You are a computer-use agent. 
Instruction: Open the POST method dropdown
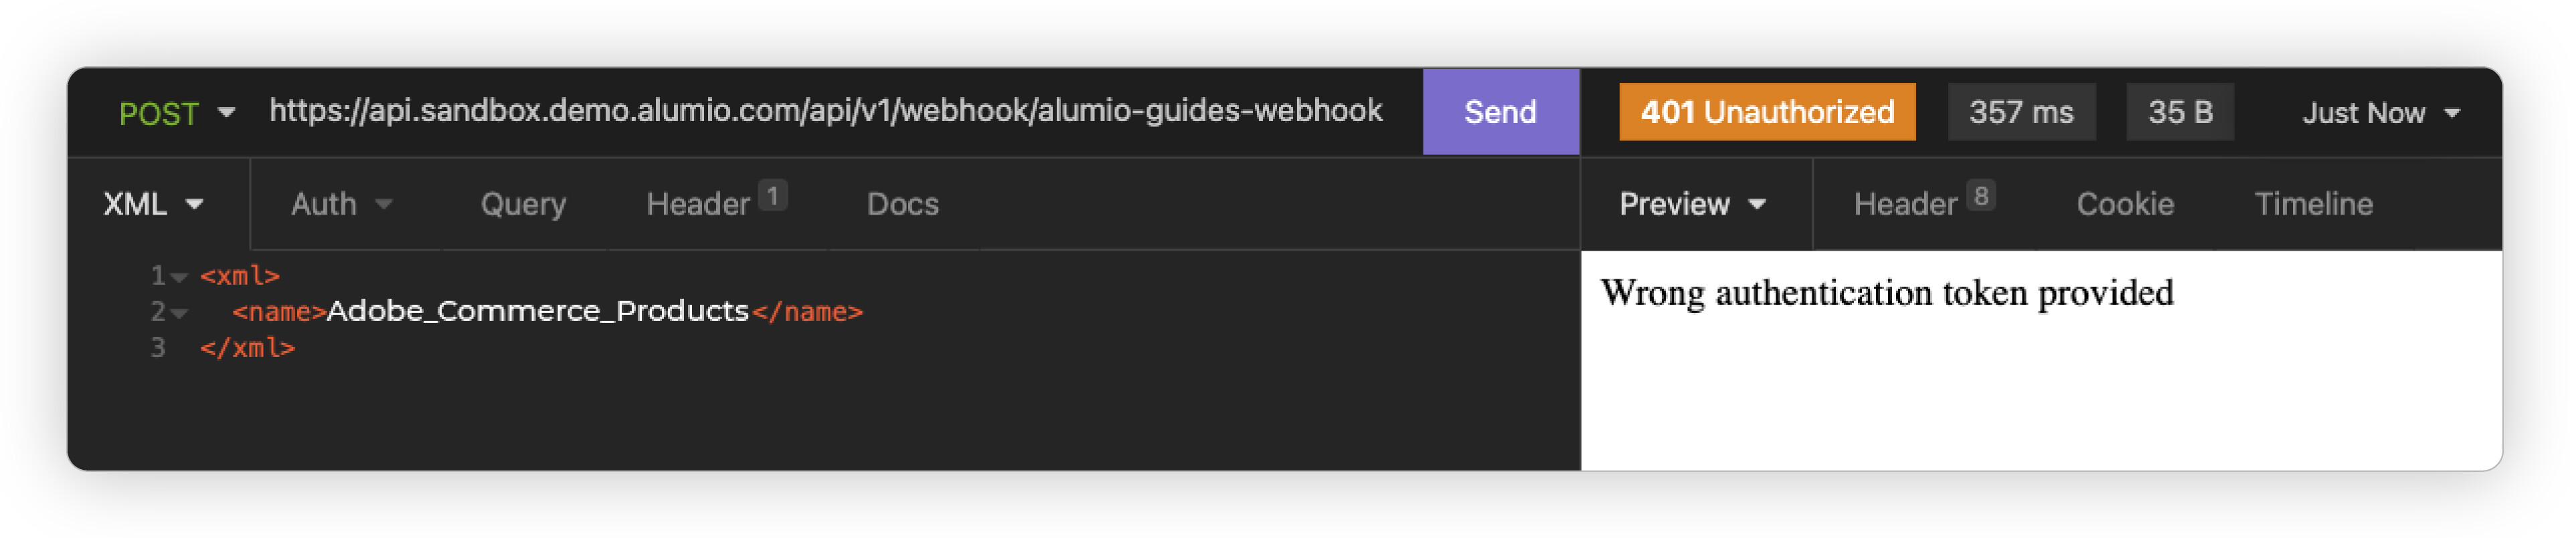(175, 112)
